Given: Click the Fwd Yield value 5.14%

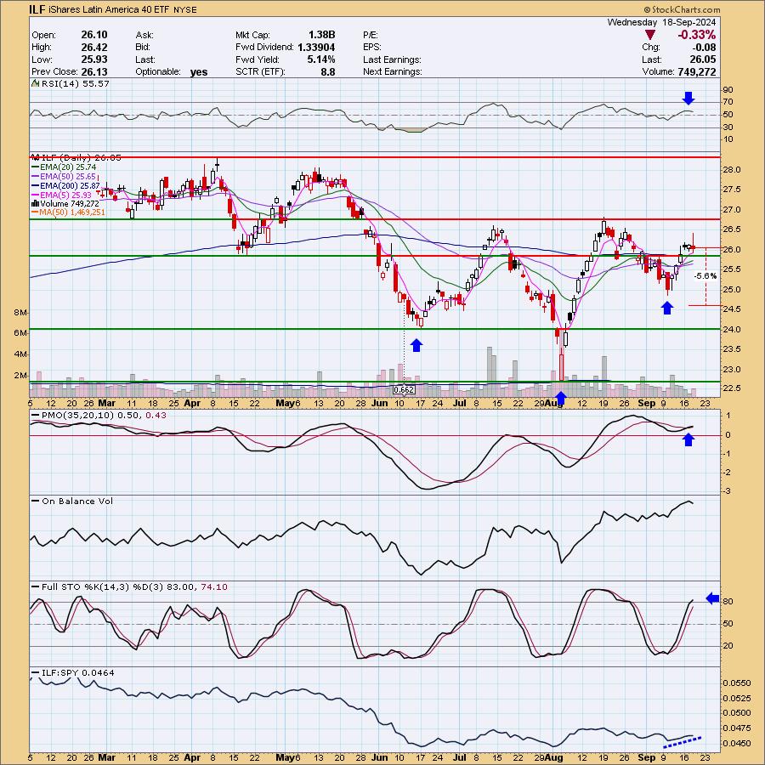Looking at the screenshot, I should [x=321, y=59].
